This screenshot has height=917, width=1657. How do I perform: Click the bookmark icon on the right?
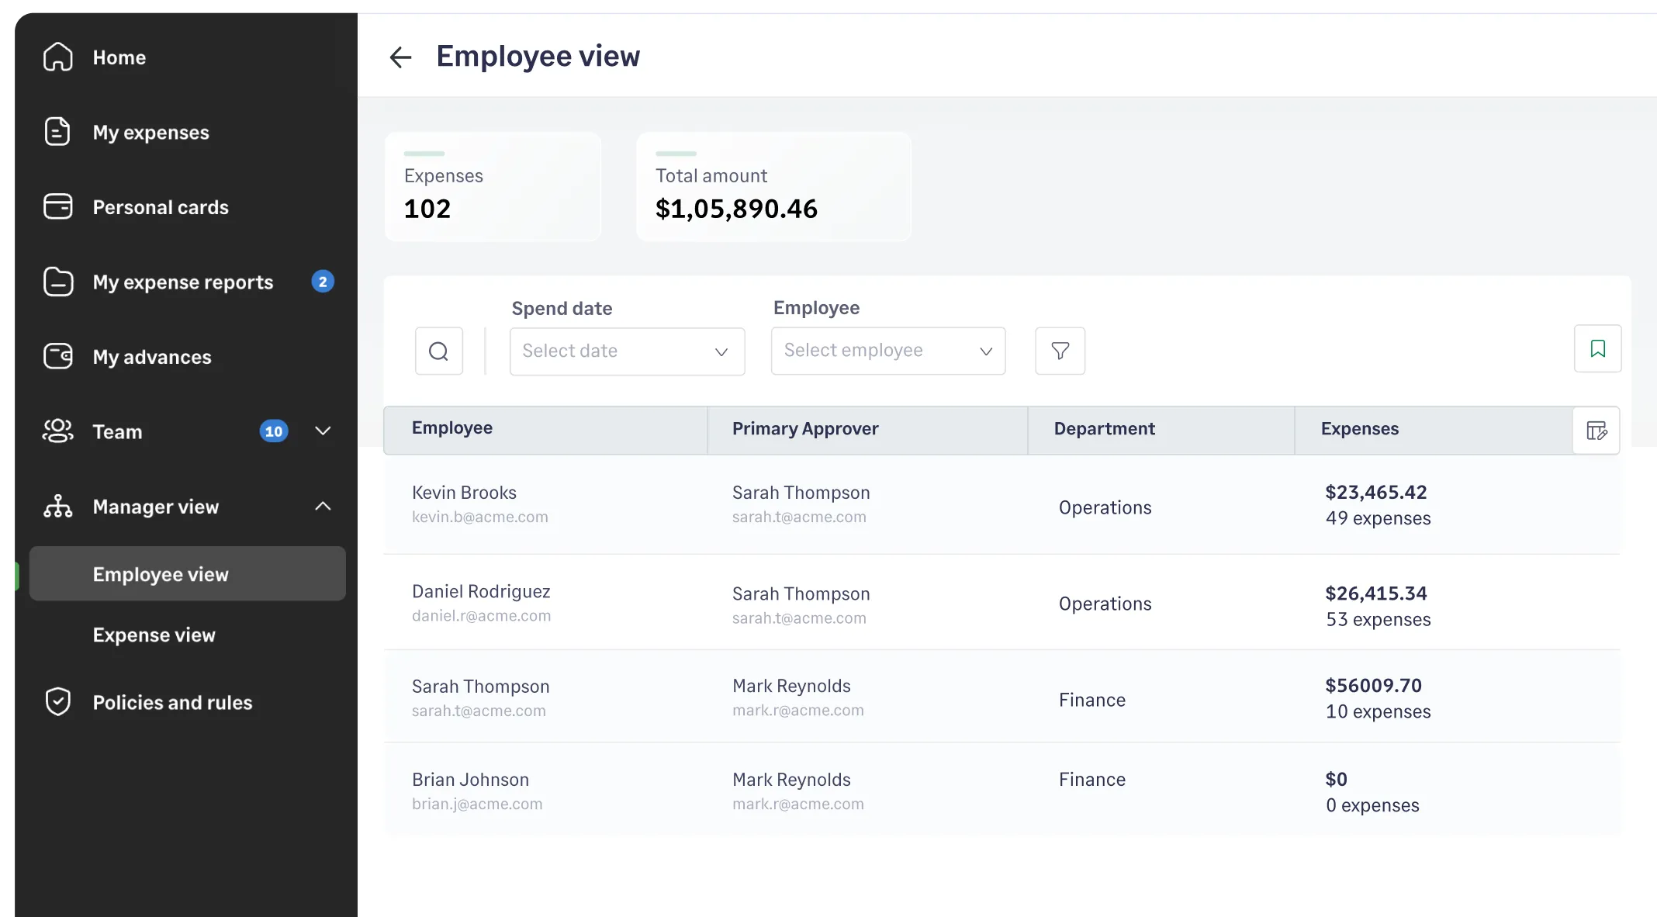point(1598,348)
